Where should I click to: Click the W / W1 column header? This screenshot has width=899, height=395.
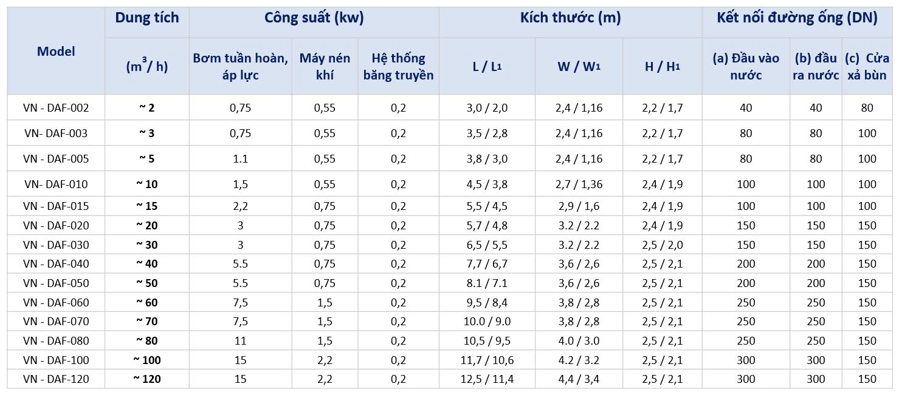click(x=579, y=67)
